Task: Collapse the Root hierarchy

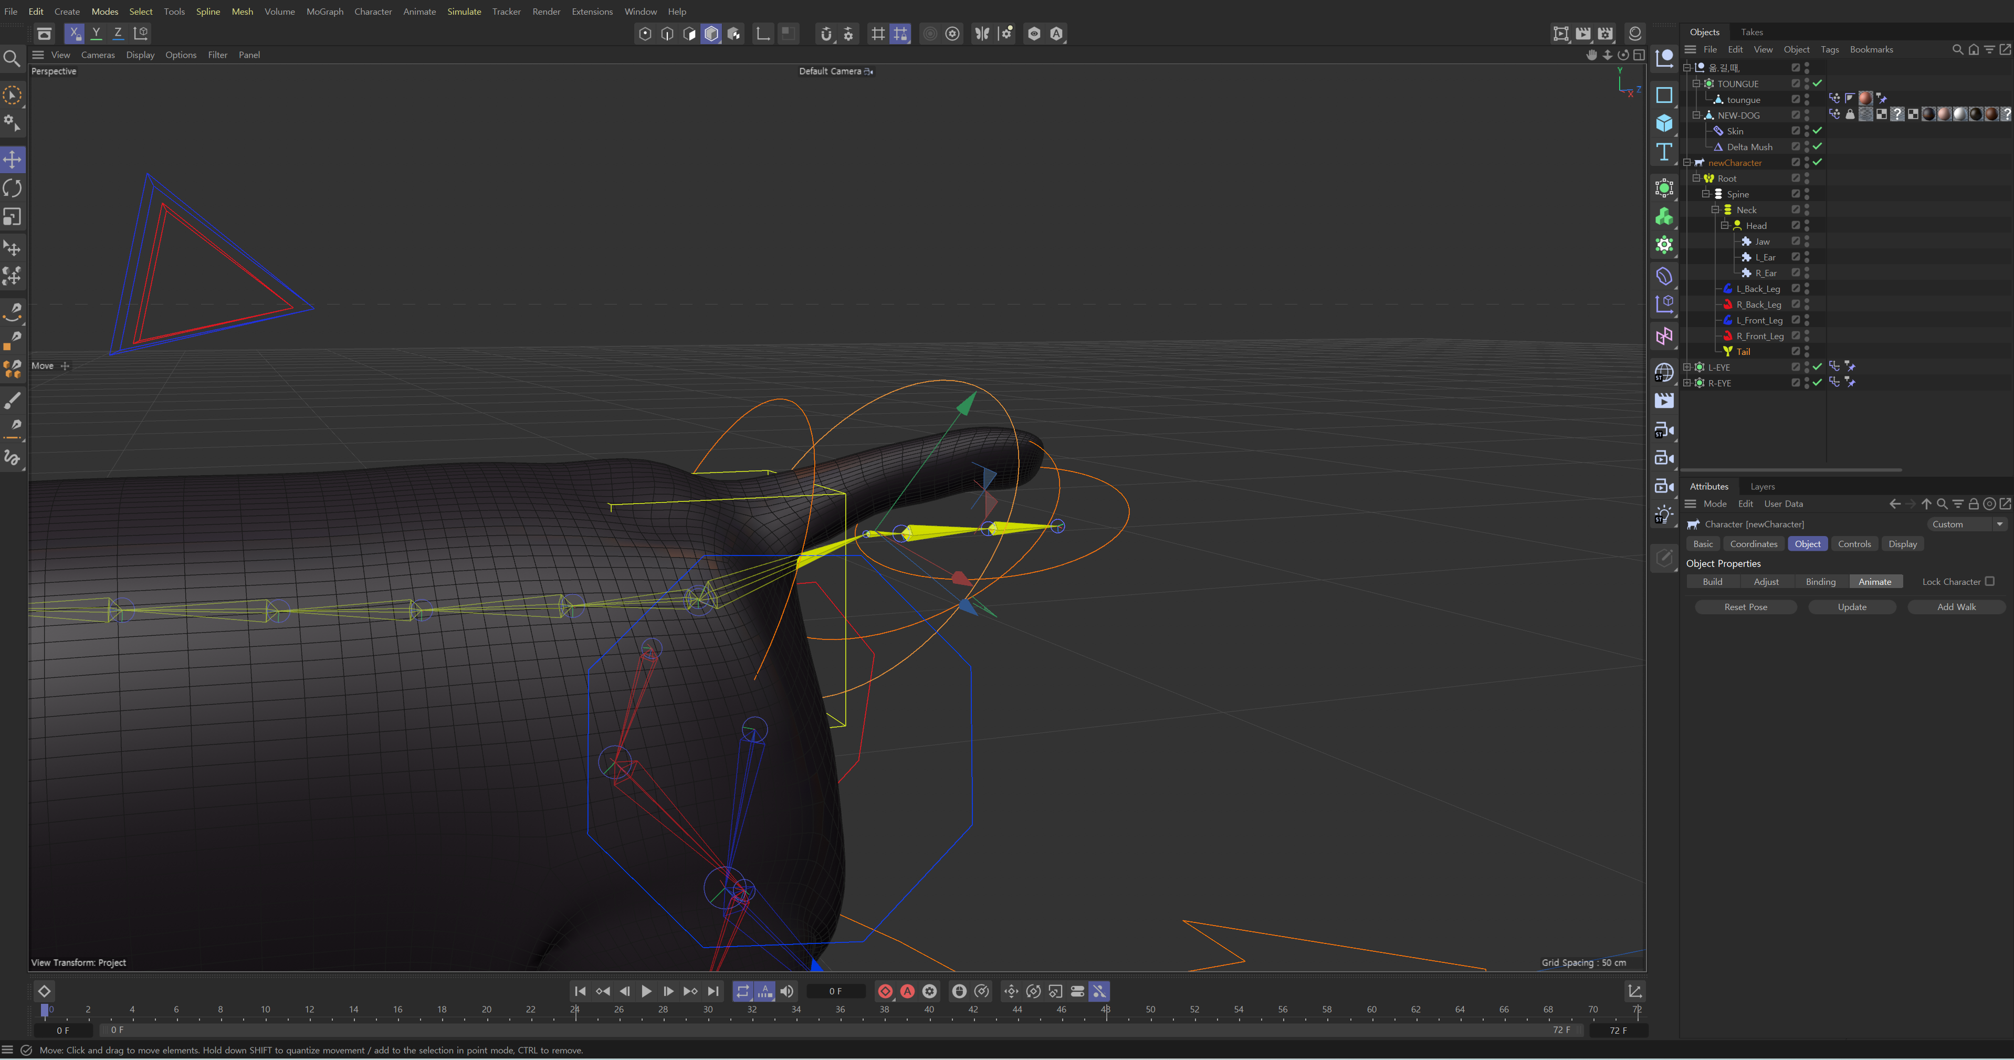Action: tap(1696, 178)
